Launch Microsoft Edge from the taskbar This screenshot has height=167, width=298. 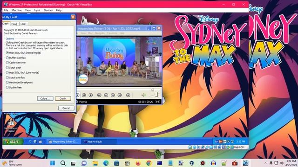(x=106, y=163)
